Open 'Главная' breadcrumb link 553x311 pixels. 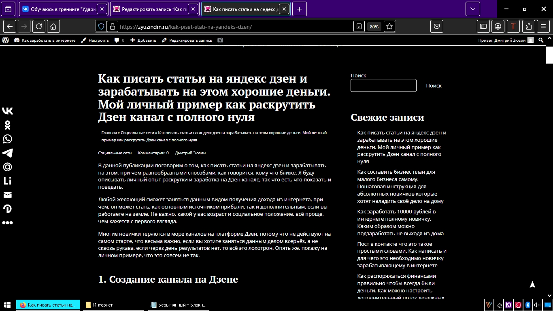pyautogui.click(x=109, y=133)
